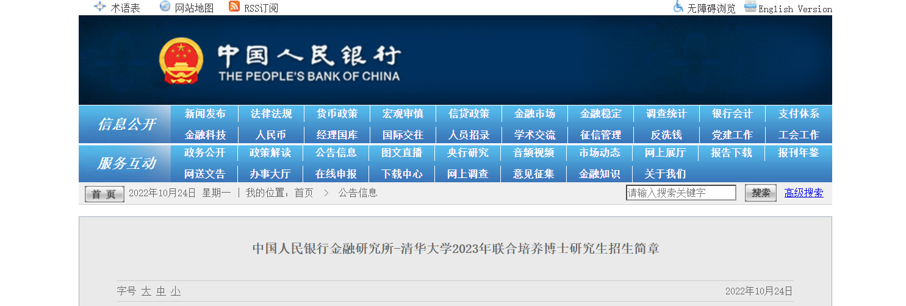Open 宏观审慎 menu item

pyautogui.click(x=403, y=114)
